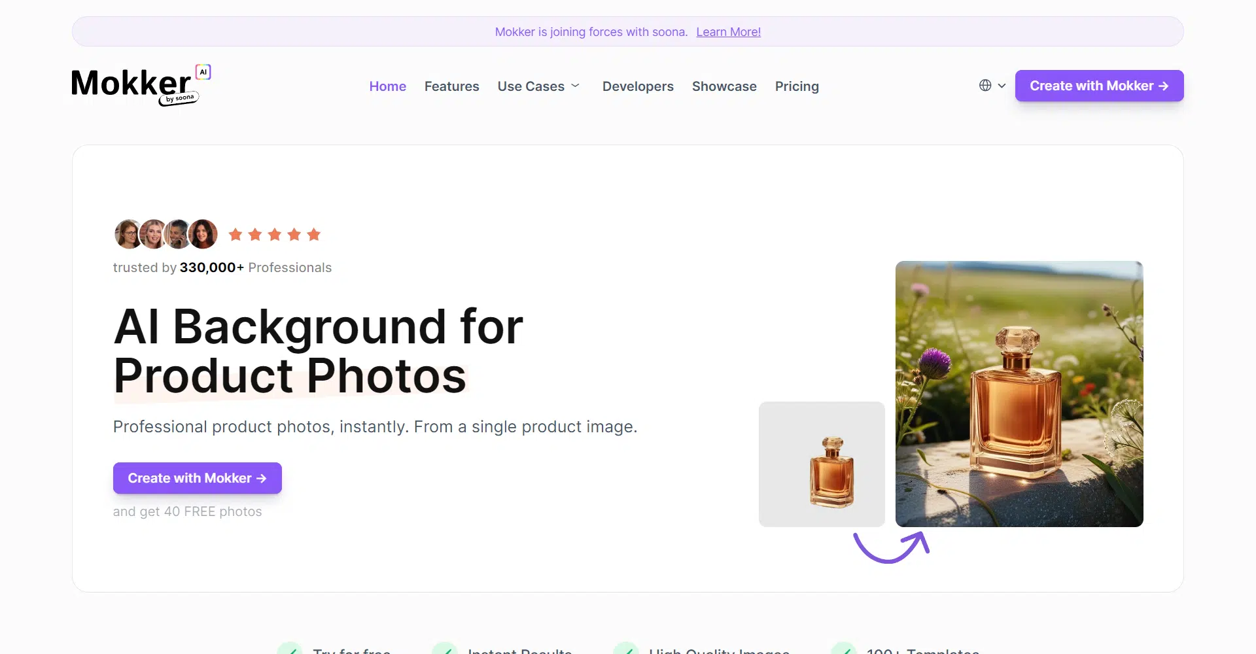Open the perfume in meadow generated image
Image resolution: width=1256 pixels, height=654 pixels.
click(x=1019, y=394)
